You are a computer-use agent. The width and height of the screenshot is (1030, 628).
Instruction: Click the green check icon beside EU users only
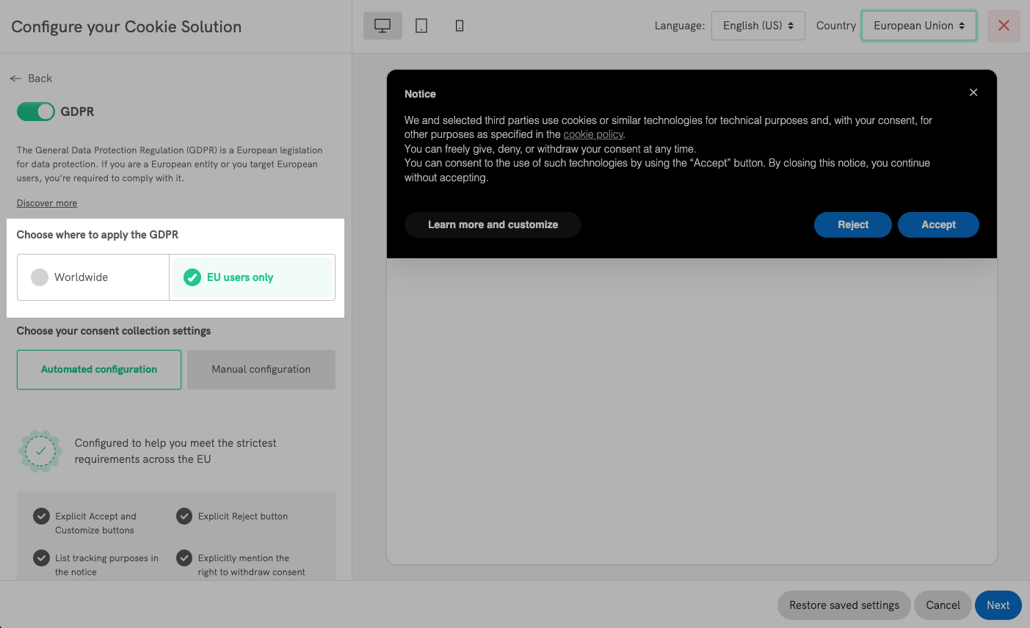[x=192, y=277]
